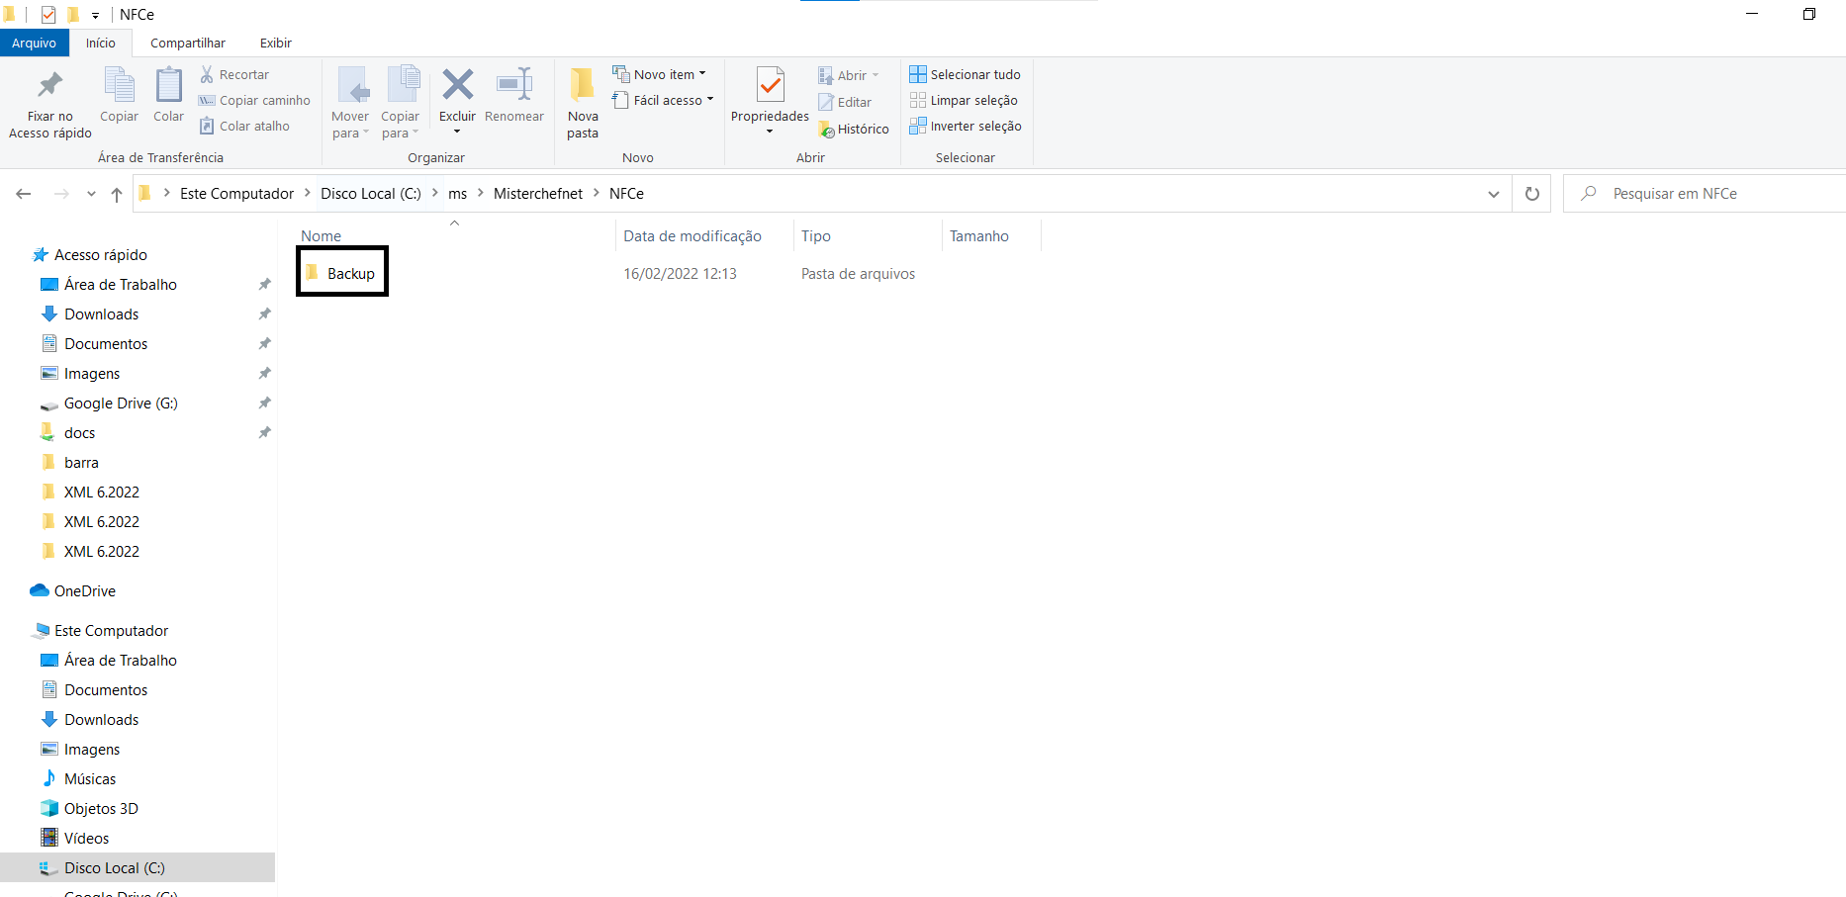Click the pin icon next to Google Drive (G:)
This screenshot has height=897, width=1846.
pyautogui.click(x=264, y=403)
